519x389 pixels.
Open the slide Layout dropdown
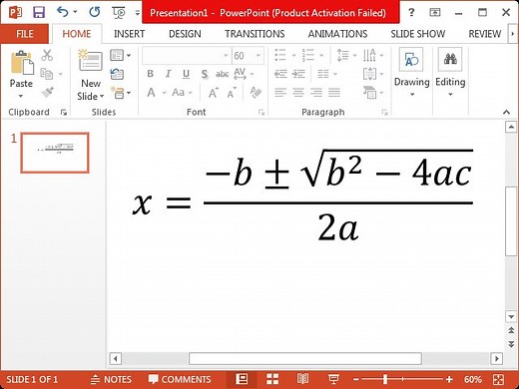coord(120,55)
